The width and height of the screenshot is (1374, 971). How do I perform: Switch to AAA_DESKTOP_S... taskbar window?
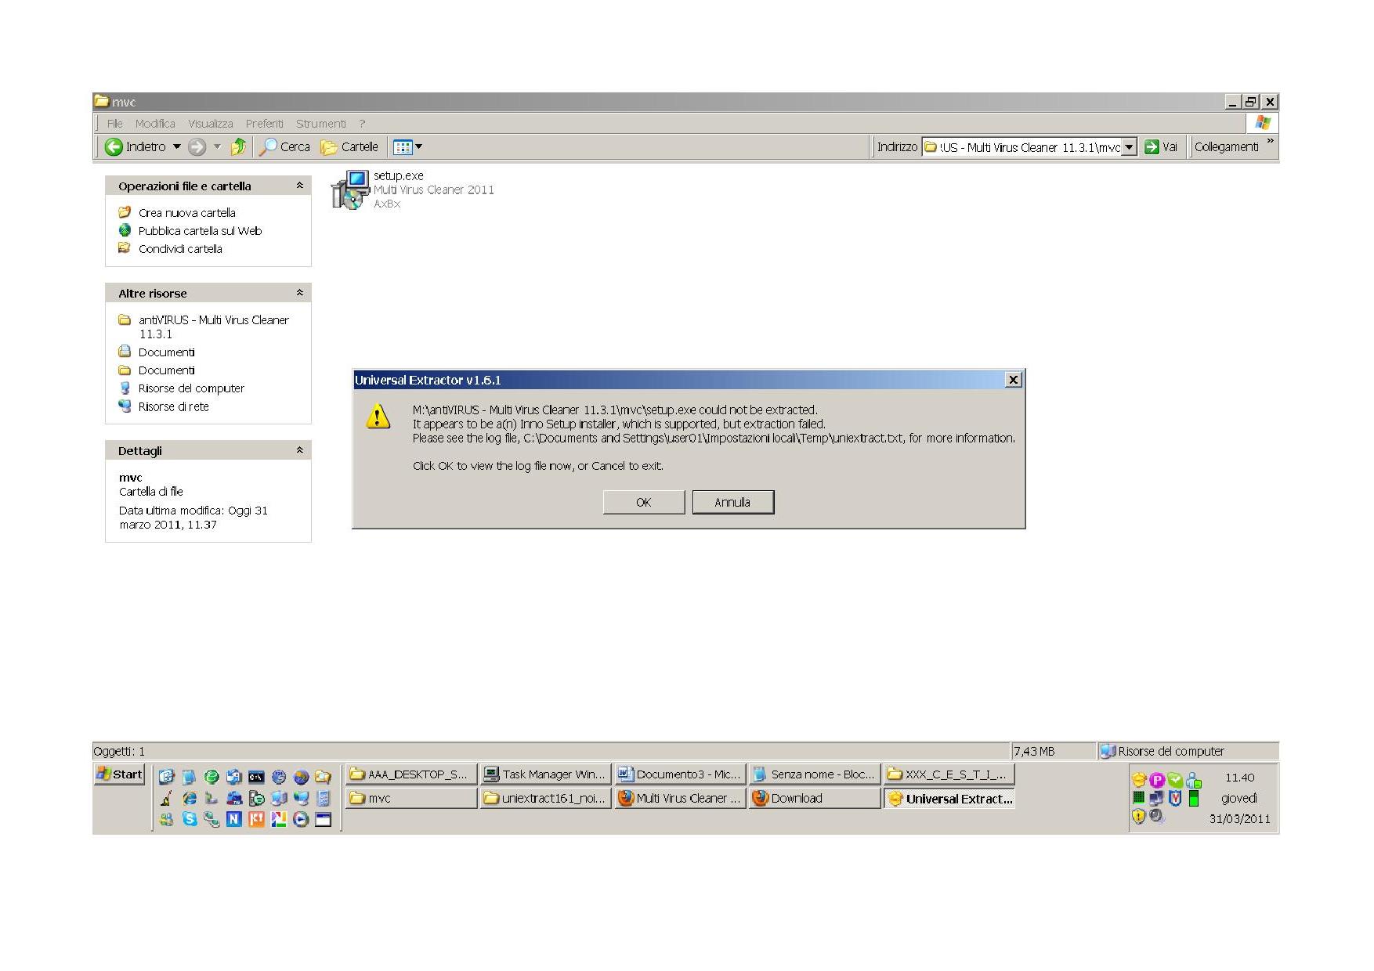tap(410, 774)
